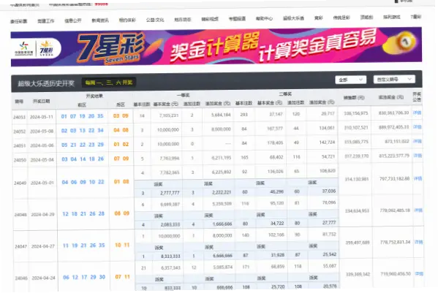Open 详情 for draw 24047
This screenshot has height=293, width=438.
(419, 242)
